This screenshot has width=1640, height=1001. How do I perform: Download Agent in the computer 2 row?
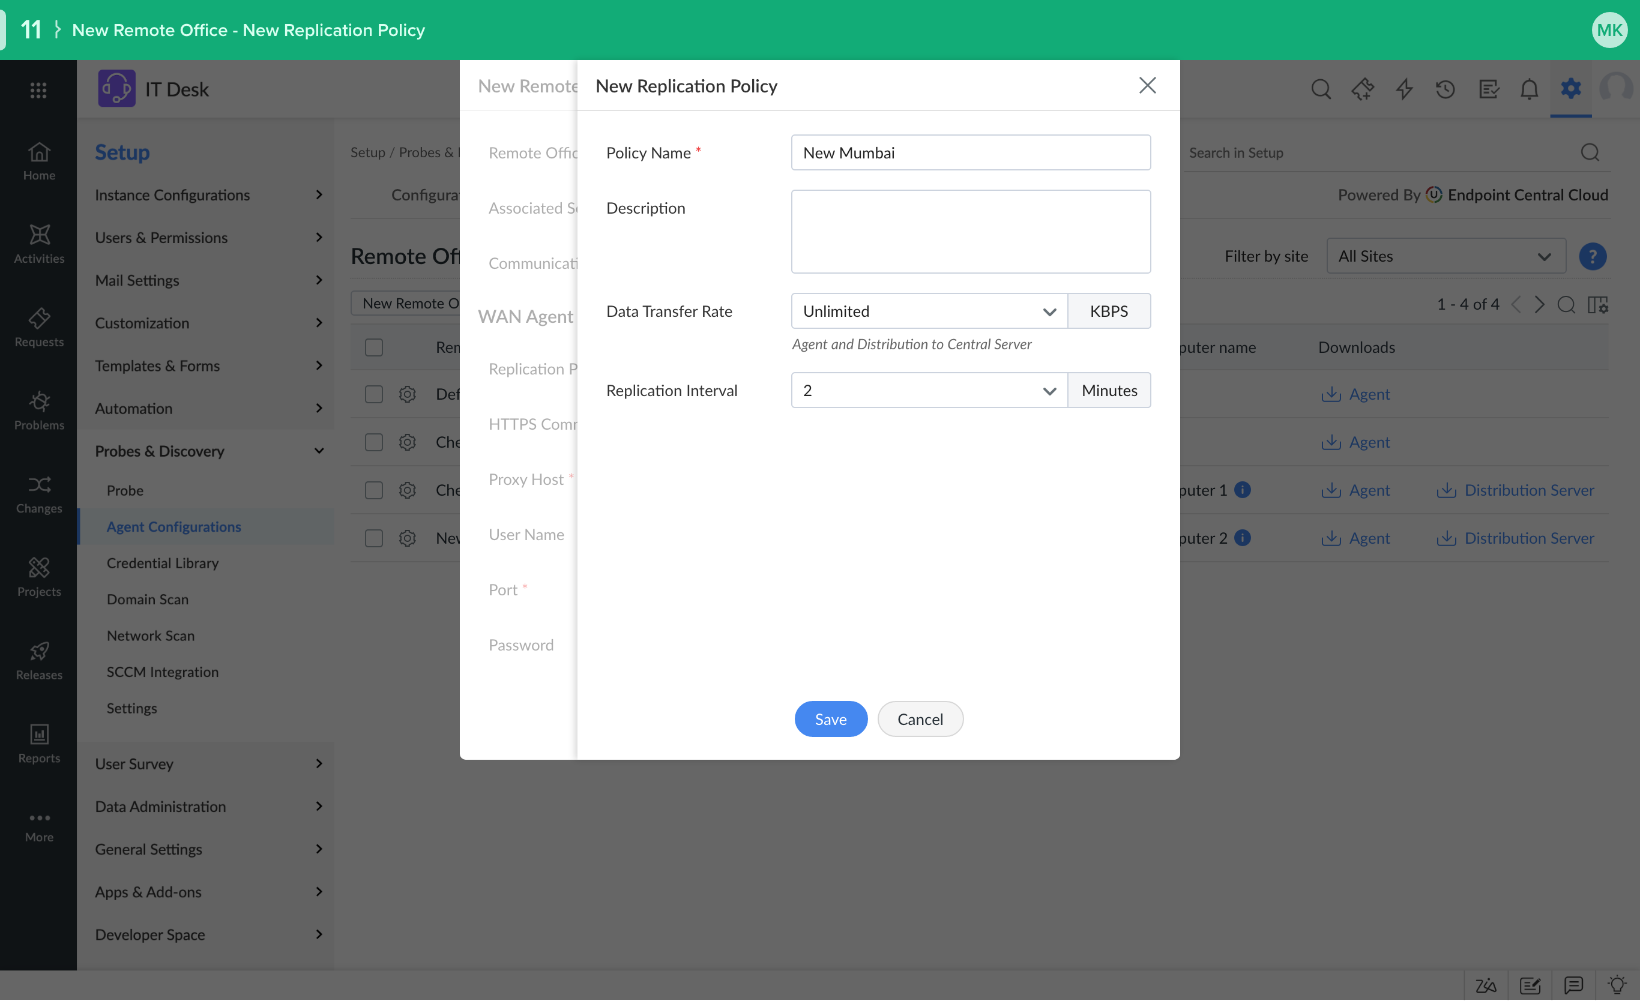coord(1355,538)
